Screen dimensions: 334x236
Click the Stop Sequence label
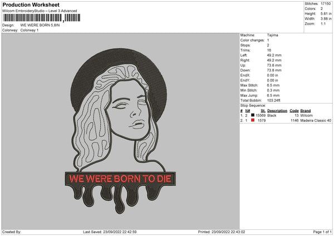tap(253, 106)
